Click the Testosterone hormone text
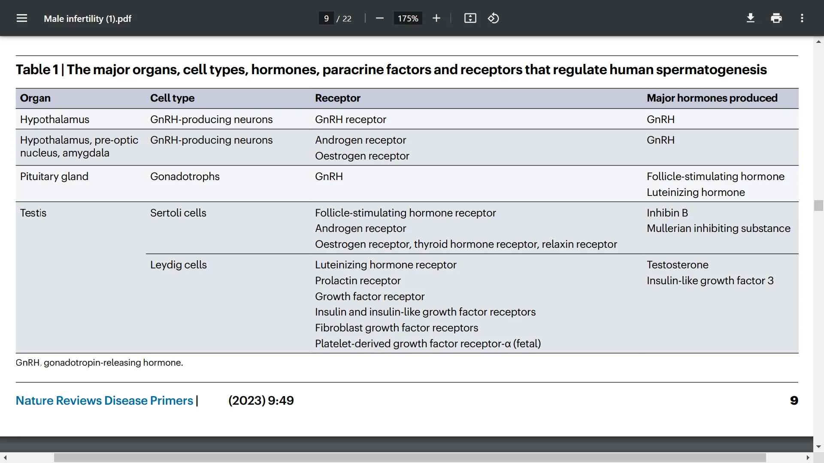Viewport: 824px width, 463px height. click(x=677, y=265)
